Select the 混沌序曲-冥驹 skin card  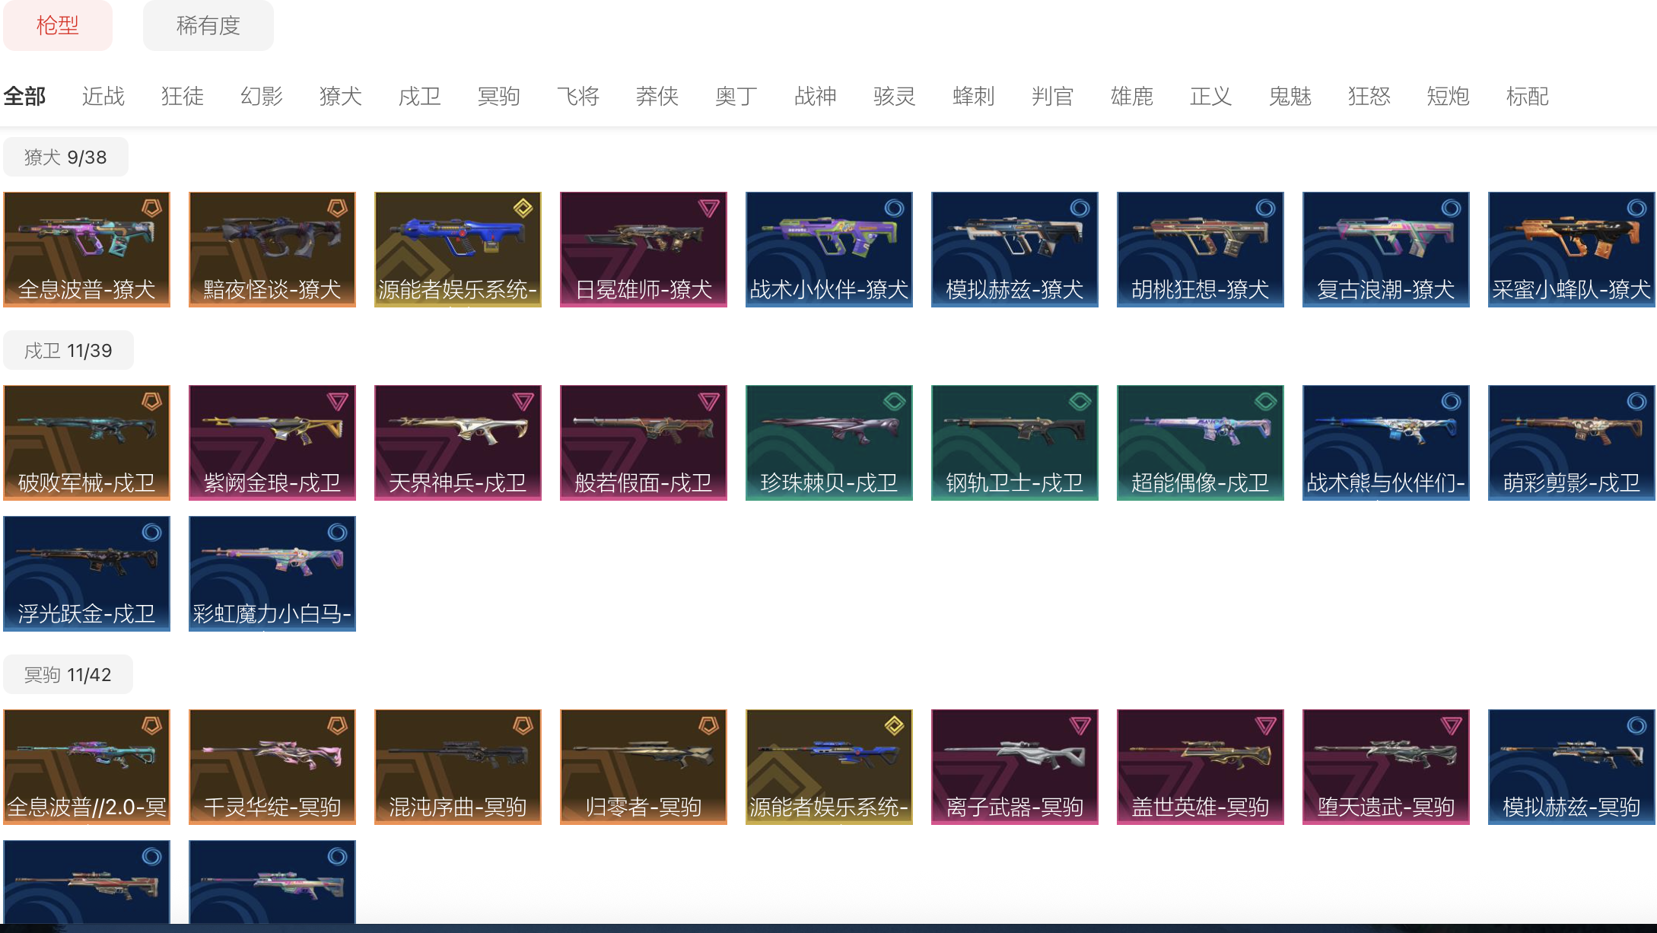(x=458, y=767)
